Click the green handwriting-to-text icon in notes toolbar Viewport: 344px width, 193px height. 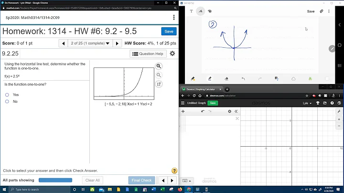[x=310, y=78]
